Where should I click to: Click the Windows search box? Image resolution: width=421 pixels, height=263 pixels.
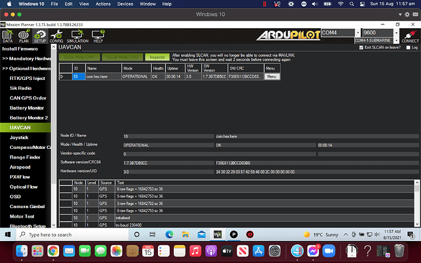(x=73, y=234)
